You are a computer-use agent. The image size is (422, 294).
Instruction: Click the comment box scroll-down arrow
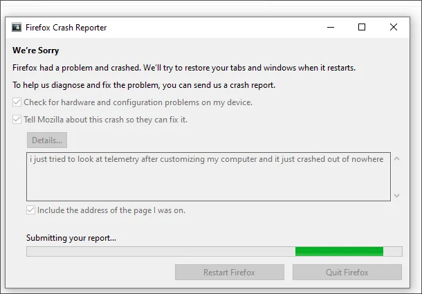[x=396, y=196]
